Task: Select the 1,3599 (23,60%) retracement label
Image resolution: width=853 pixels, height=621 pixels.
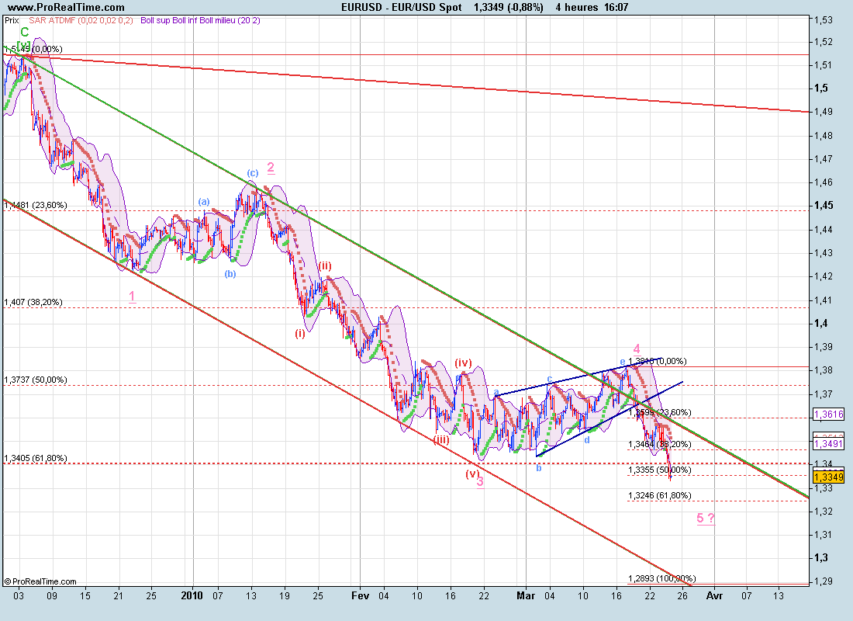Action: (x=660, y=412)
